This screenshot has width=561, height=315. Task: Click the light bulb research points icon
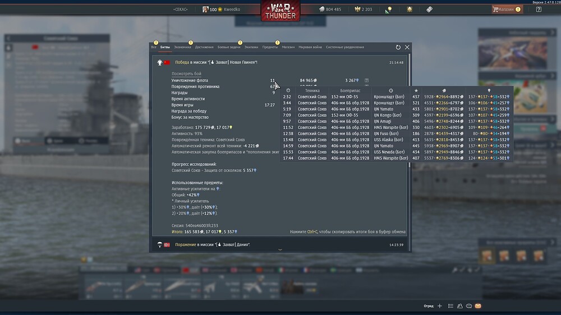pos(390,10)
